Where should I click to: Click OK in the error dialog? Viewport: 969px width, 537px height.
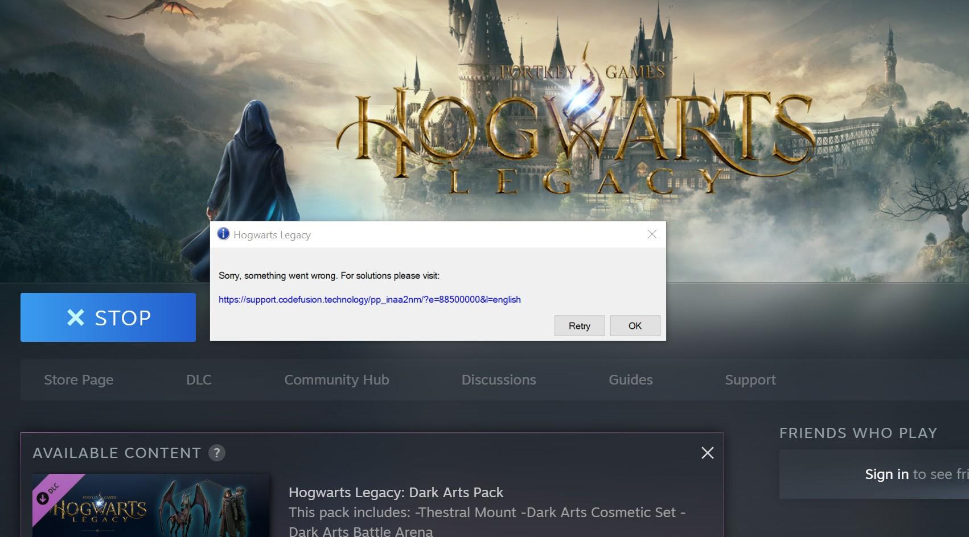635,326
